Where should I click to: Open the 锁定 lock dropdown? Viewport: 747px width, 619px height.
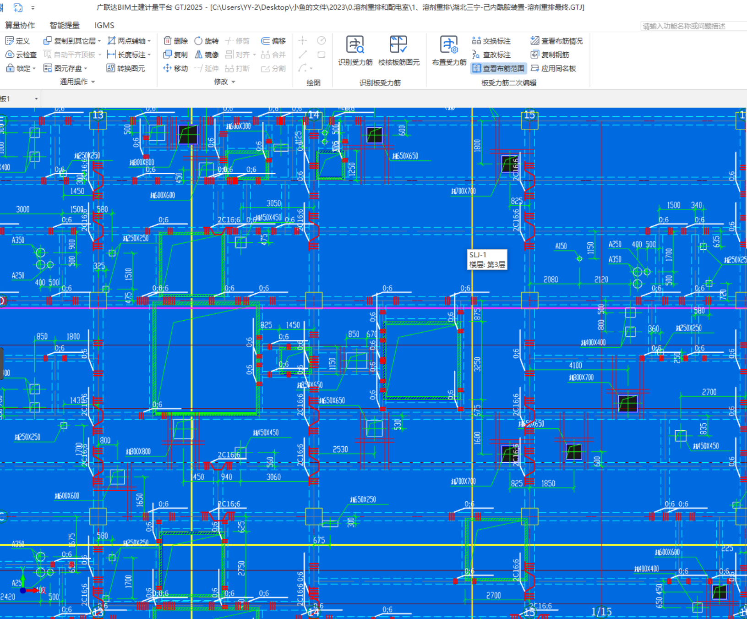34,69
